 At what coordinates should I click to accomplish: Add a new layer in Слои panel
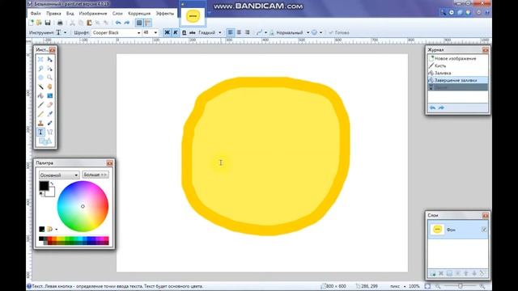[x=432, y=273]
